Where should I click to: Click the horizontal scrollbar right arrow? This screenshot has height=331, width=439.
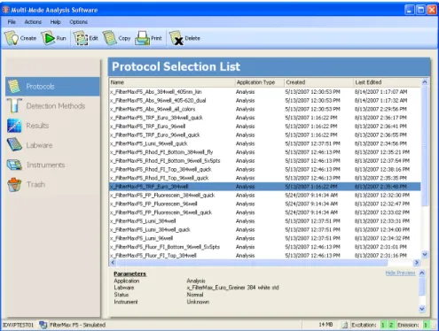click(x=417, y=262)
